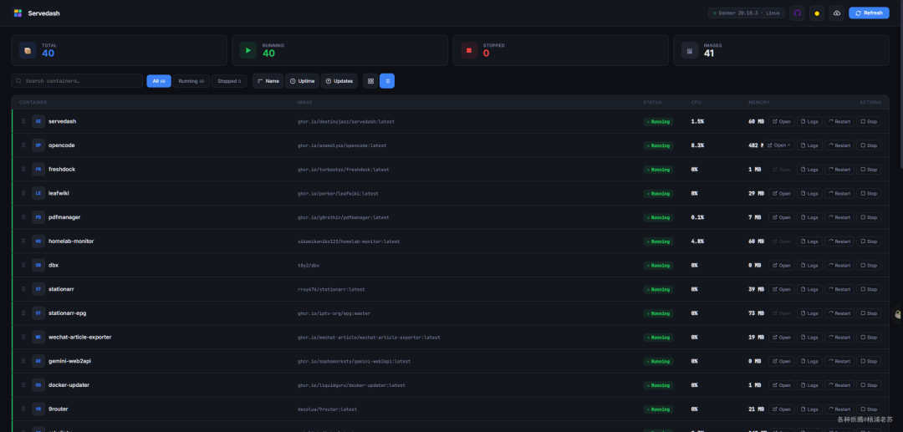The image size is (903, 432).
Task: View Logs for homelab-monitor
Action: [809, 241]
